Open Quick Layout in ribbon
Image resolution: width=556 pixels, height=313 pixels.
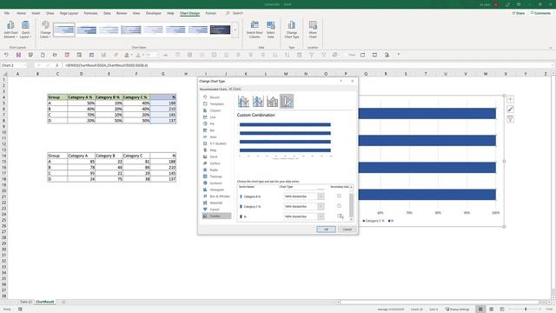click(x=25, y=30)
